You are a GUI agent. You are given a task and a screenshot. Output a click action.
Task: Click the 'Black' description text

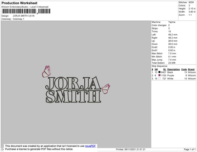point(170,72)
